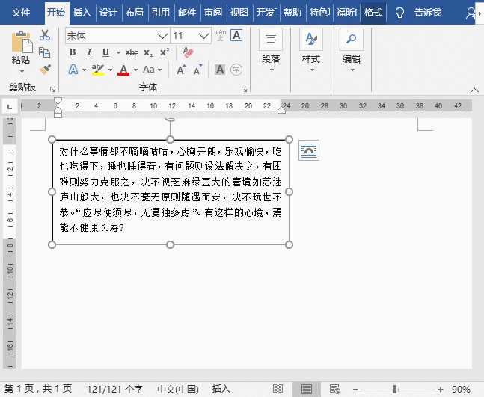
Task: Click the Grow Font icon
Action: [182, 70]
